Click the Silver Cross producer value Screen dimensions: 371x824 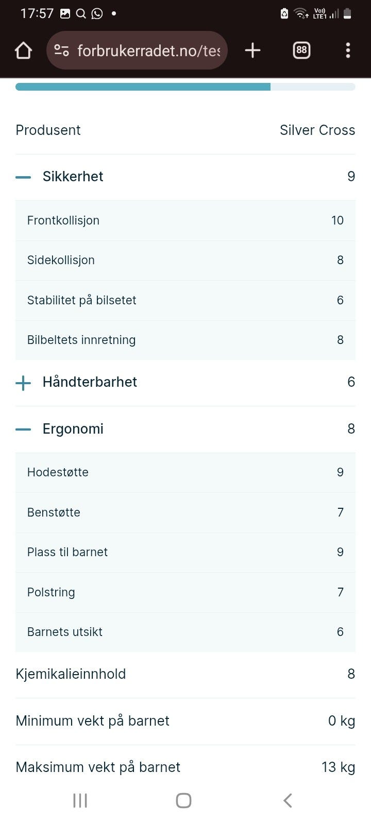[x=317, y=130]
